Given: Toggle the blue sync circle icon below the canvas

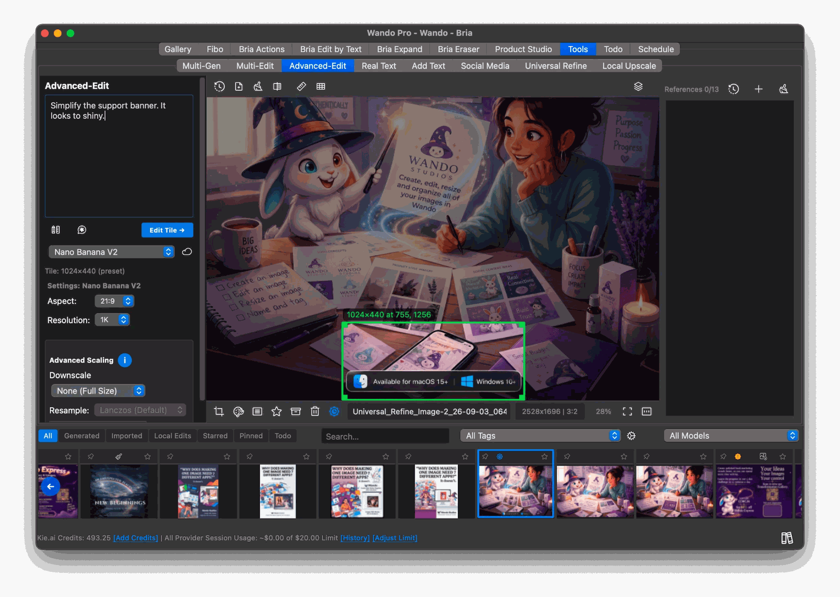Looking at the screenshot, I should coord(334,412).
